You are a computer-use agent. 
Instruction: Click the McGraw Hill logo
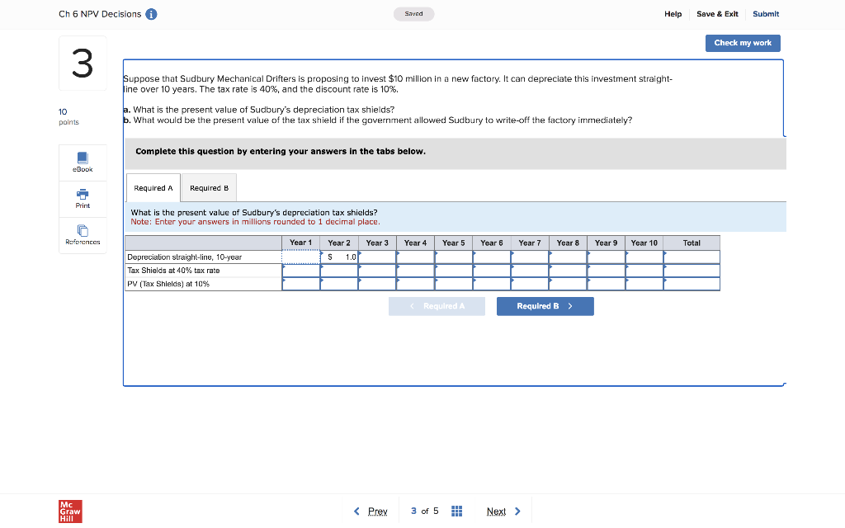tap(70, 511)
